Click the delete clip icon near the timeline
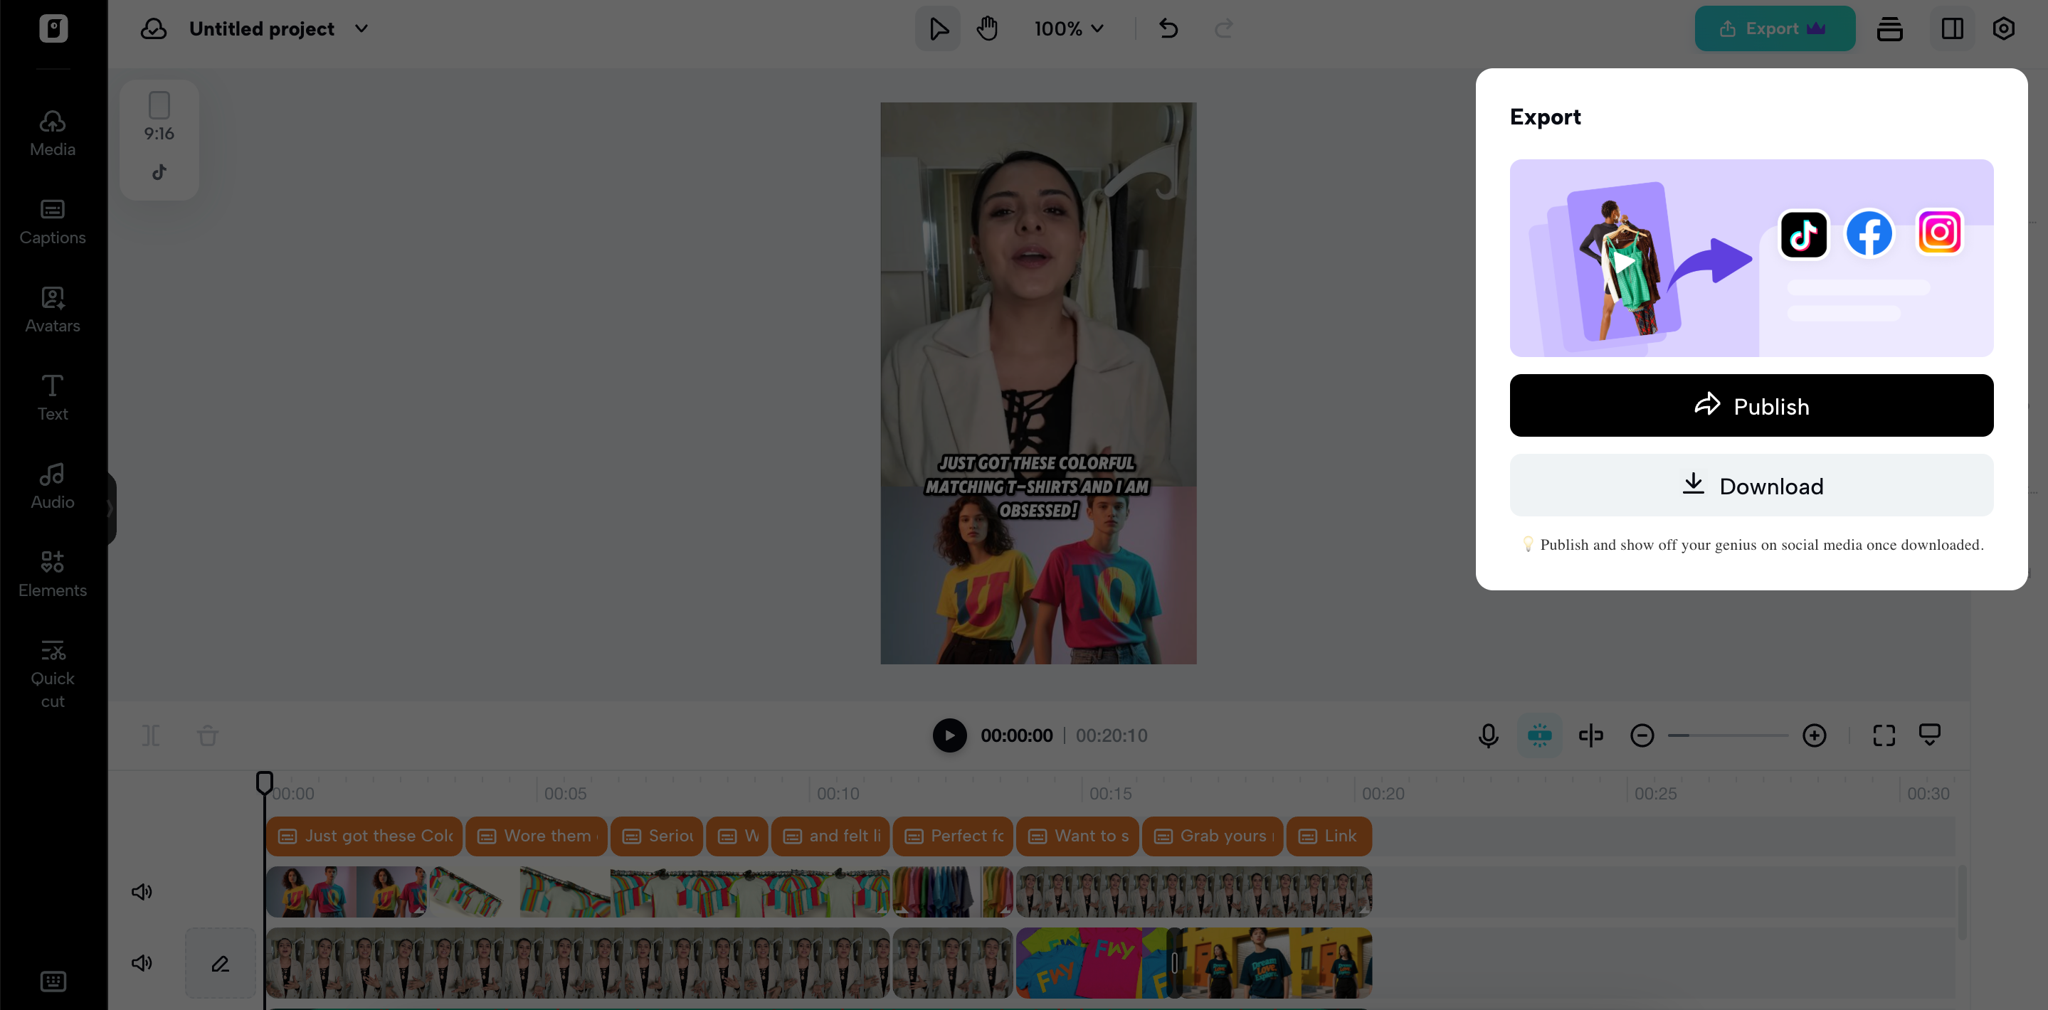The height and width of the screenshot is (1010, 2048). click(208, 735)
